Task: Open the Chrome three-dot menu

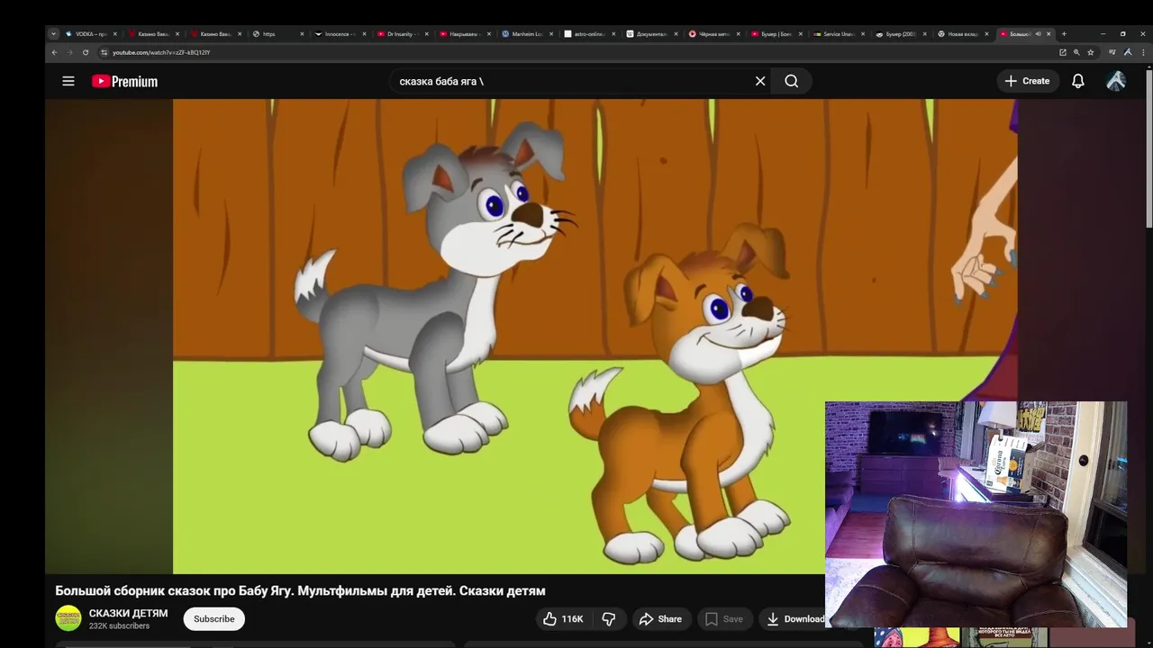Action: click(x=1142, y=52)
